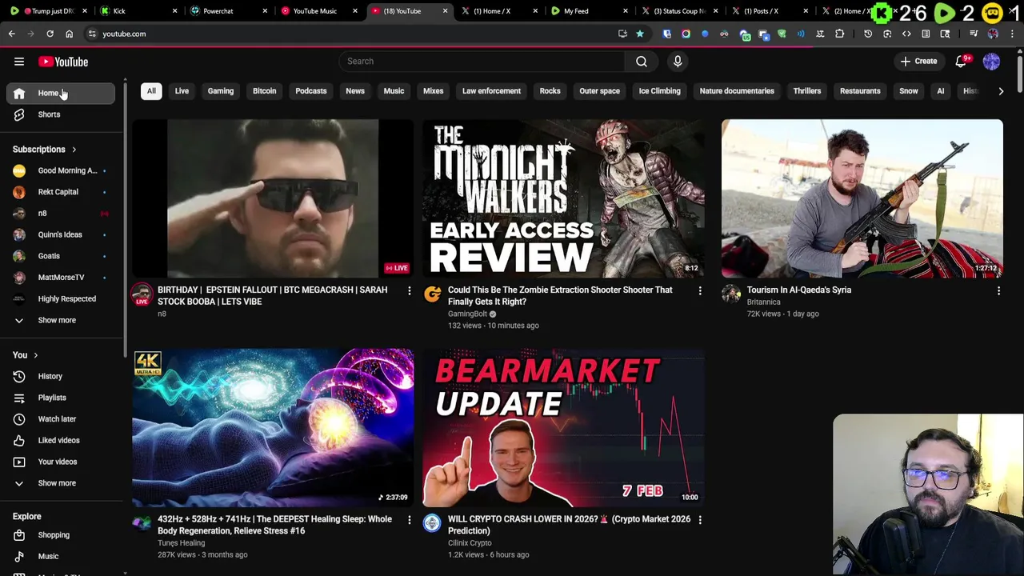Select the Live filter chip
The width and height of the screenshot is (1024, 576).
click(x=182, y=91)
